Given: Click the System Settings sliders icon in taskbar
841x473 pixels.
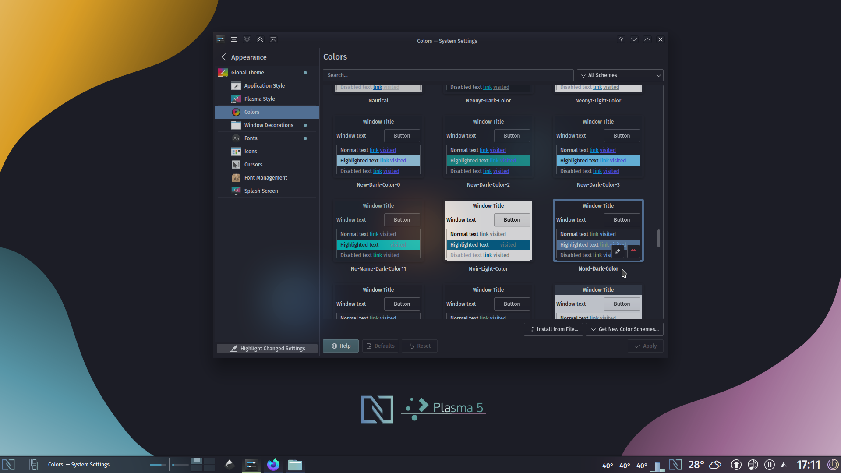Looking at the screenshot, I should coord(251,465).
